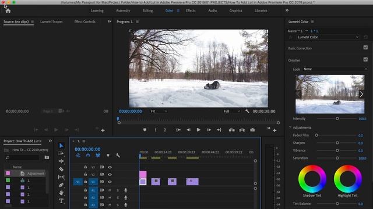Add a marker in Program monitor
The height and width of the screenshot is (209, 373).
pyautogui.click(x=145, y=130)
